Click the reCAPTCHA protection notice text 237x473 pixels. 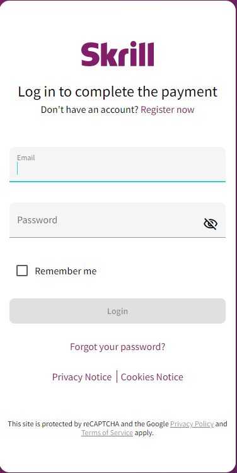[x=118, y=428]
